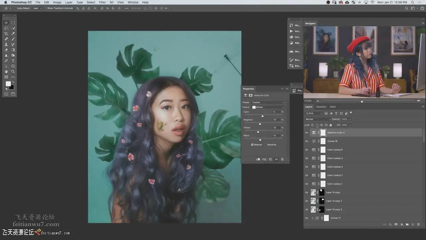426x240 pixels.
Task: Click the Navigator zoom slider handle
Action: tap(362, 101)
